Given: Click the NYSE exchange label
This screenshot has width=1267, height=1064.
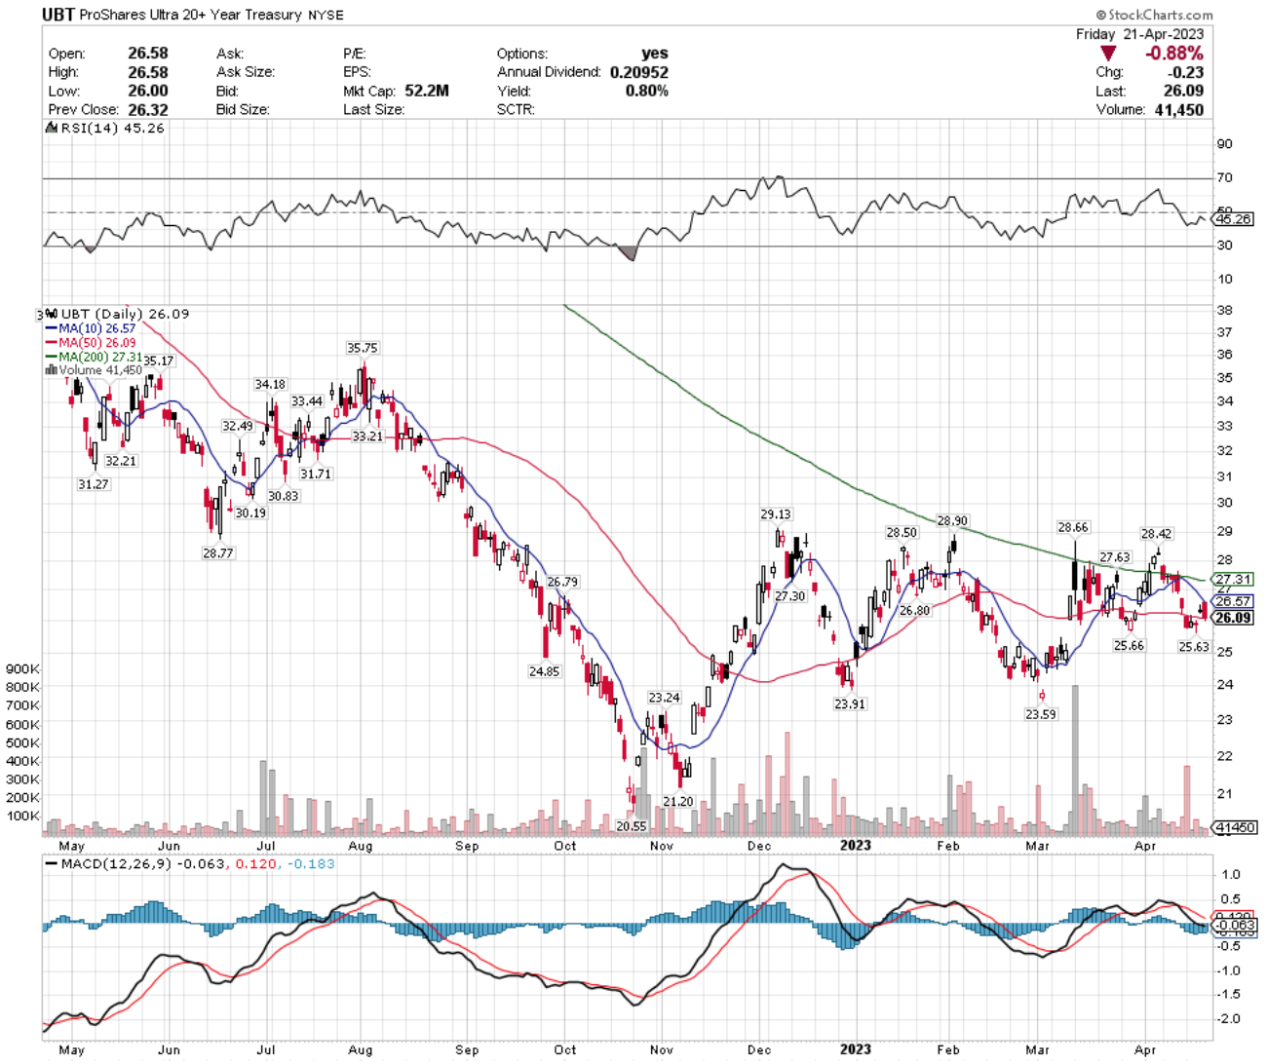Looking at the screenshot, I should tap(326, 15).
